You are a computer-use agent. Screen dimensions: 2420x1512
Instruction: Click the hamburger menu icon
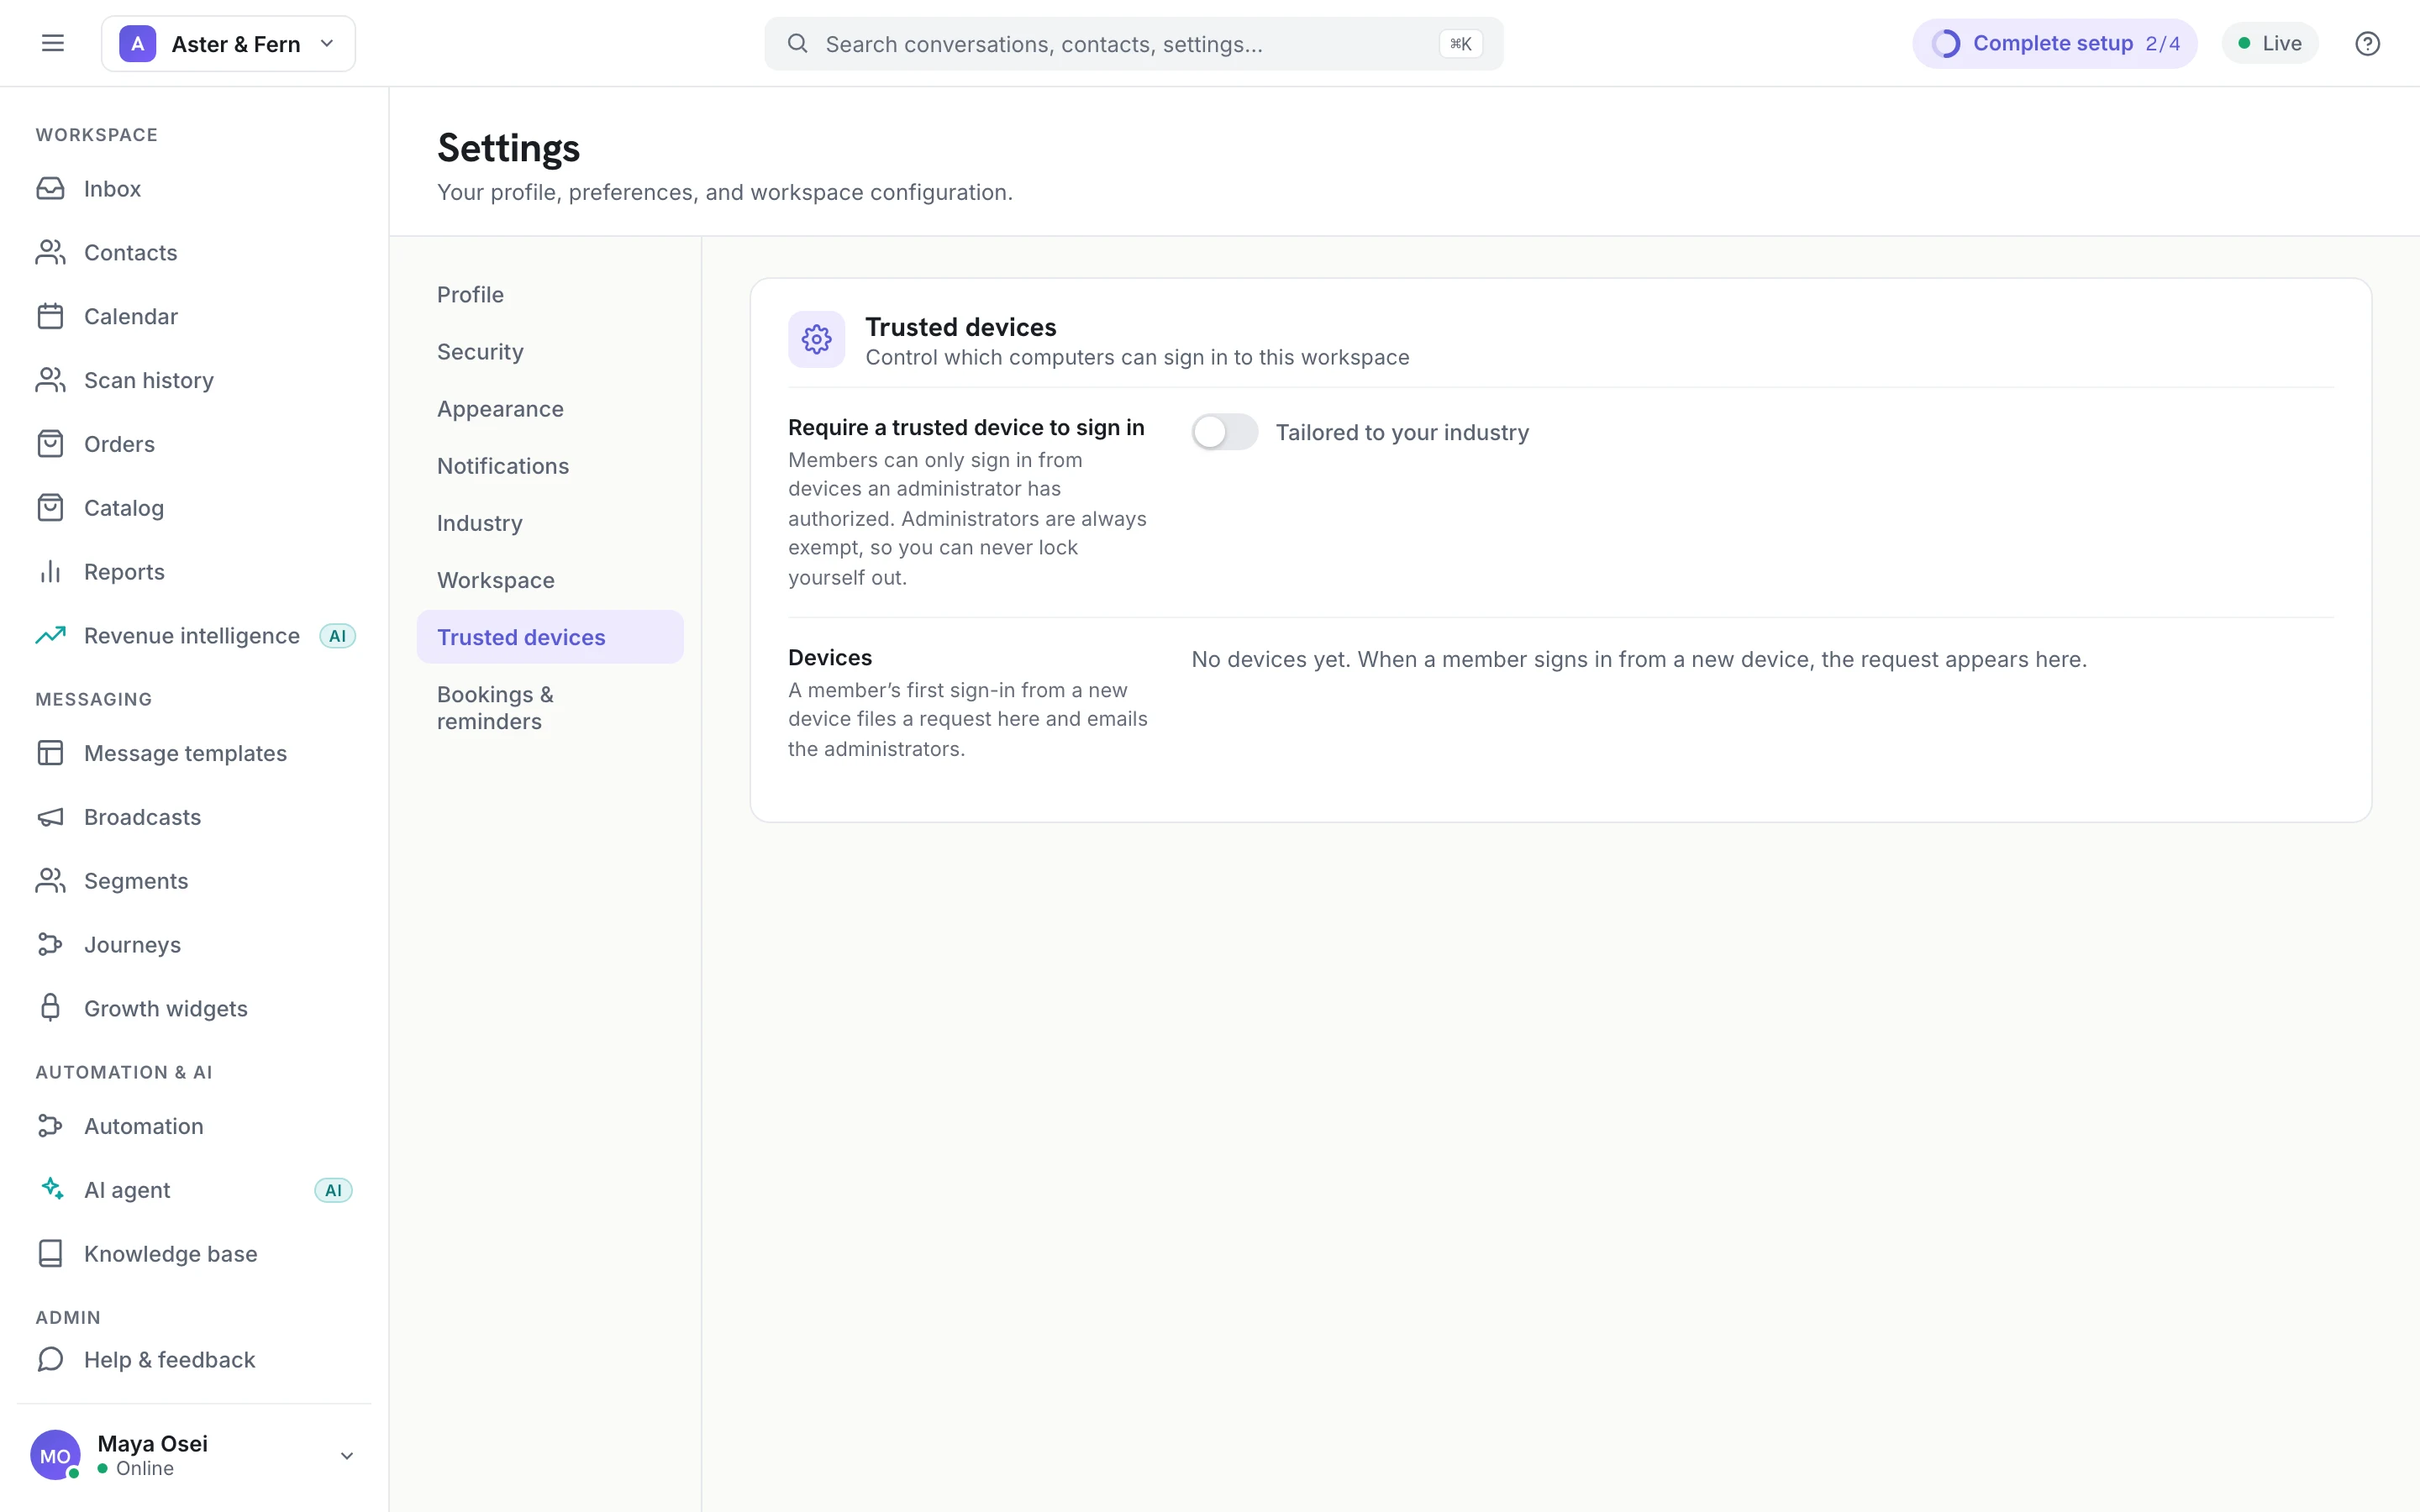[x=53, y=43]
